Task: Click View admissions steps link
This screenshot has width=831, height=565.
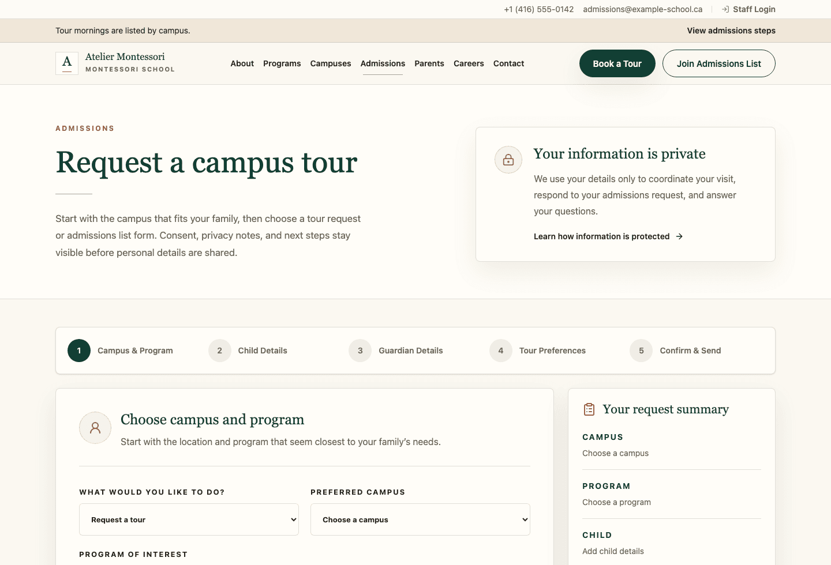Action: click(x=731, y=31)
